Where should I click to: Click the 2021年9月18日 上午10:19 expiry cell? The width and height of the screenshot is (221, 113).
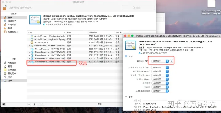click(101, 46)
